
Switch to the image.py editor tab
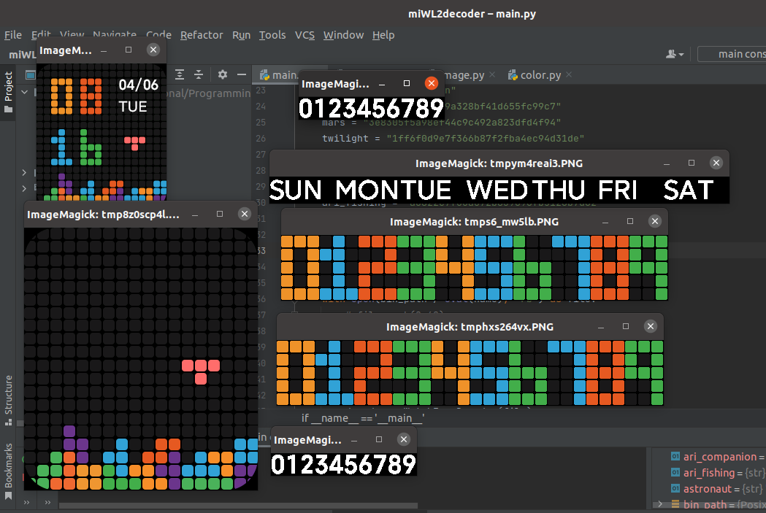point(464,74)
